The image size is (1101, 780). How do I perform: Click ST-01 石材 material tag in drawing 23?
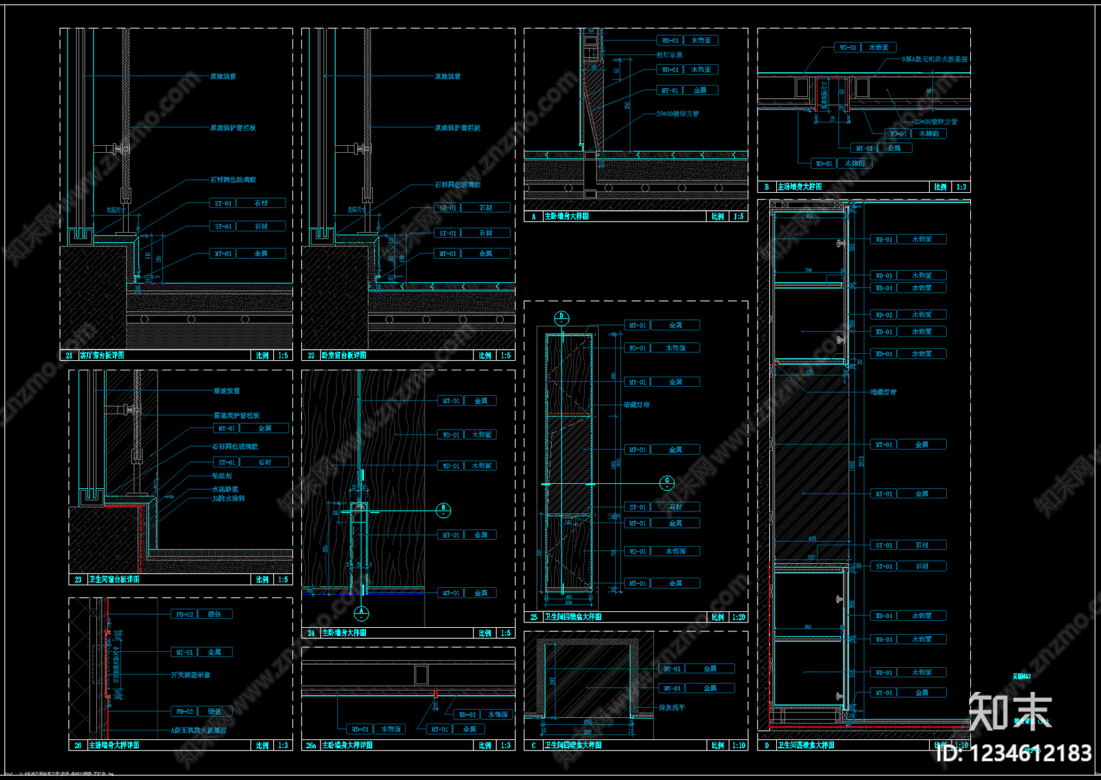(x=250, y=462)
